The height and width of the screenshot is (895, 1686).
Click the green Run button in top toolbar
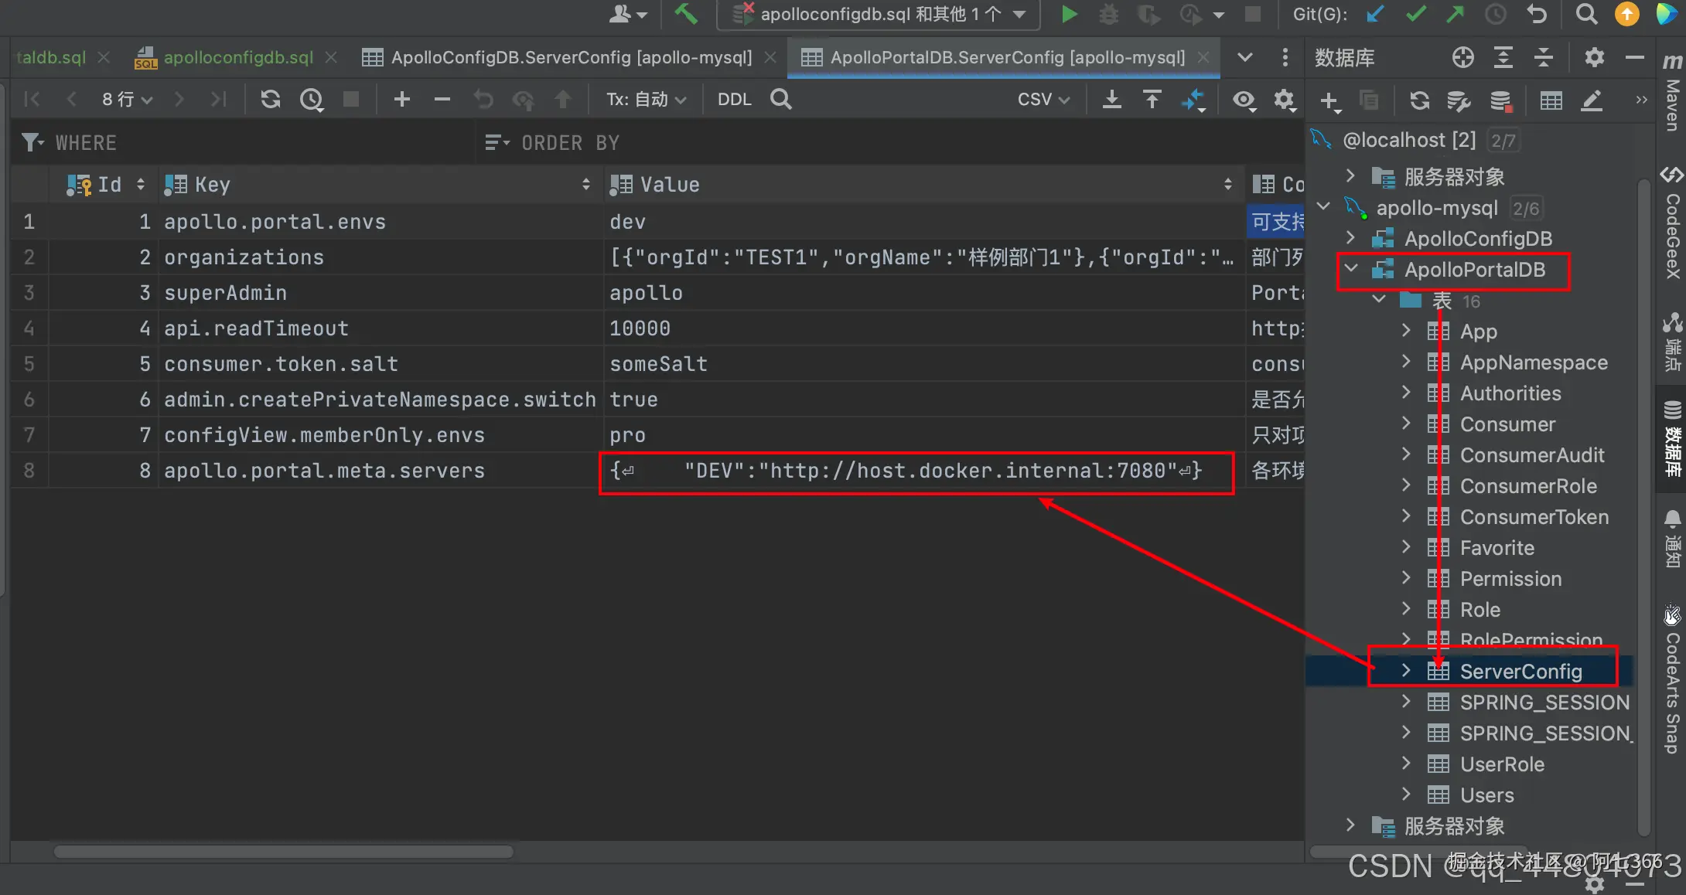click(x=1069, y=14)
